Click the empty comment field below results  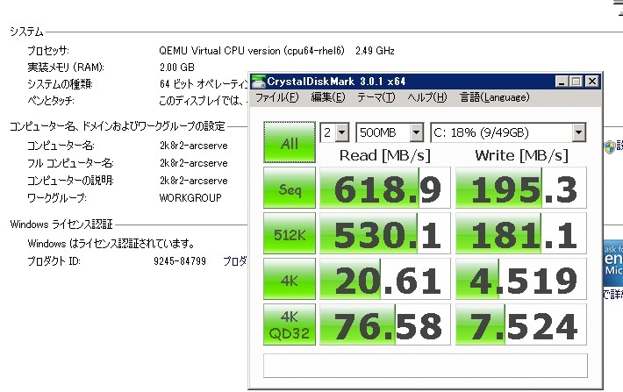click(426, 366)
